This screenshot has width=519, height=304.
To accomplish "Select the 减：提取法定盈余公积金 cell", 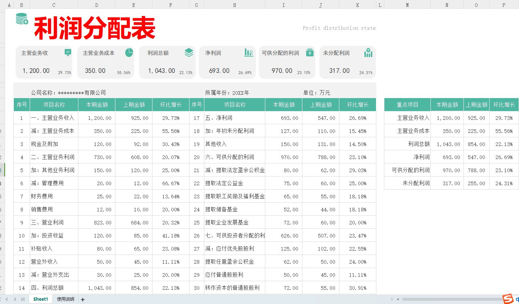I will 234,170.
